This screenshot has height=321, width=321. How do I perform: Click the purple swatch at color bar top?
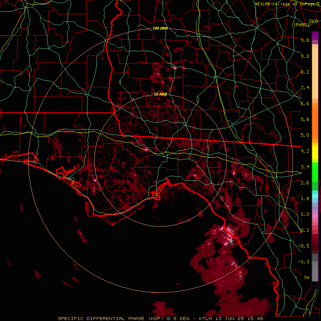pos(315,36)
